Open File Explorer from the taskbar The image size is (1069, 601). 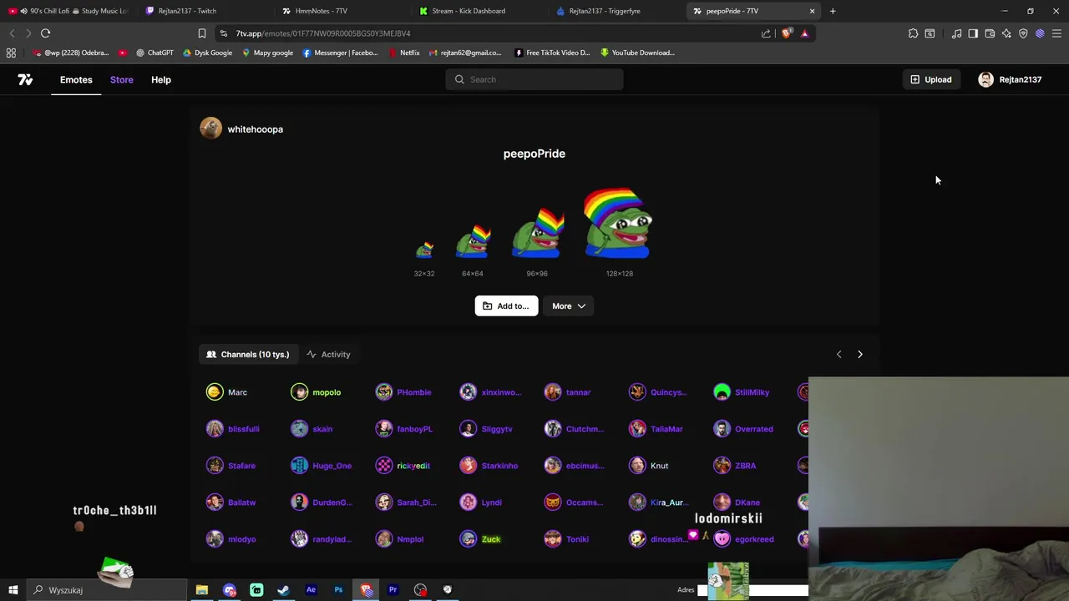[202, 590]
